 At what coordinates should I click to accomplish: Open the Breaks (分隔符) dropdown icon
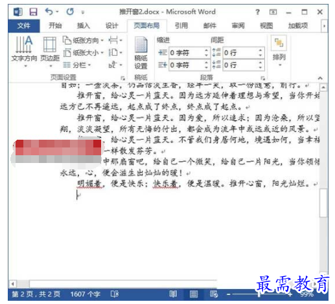click(x=115, y=40)
